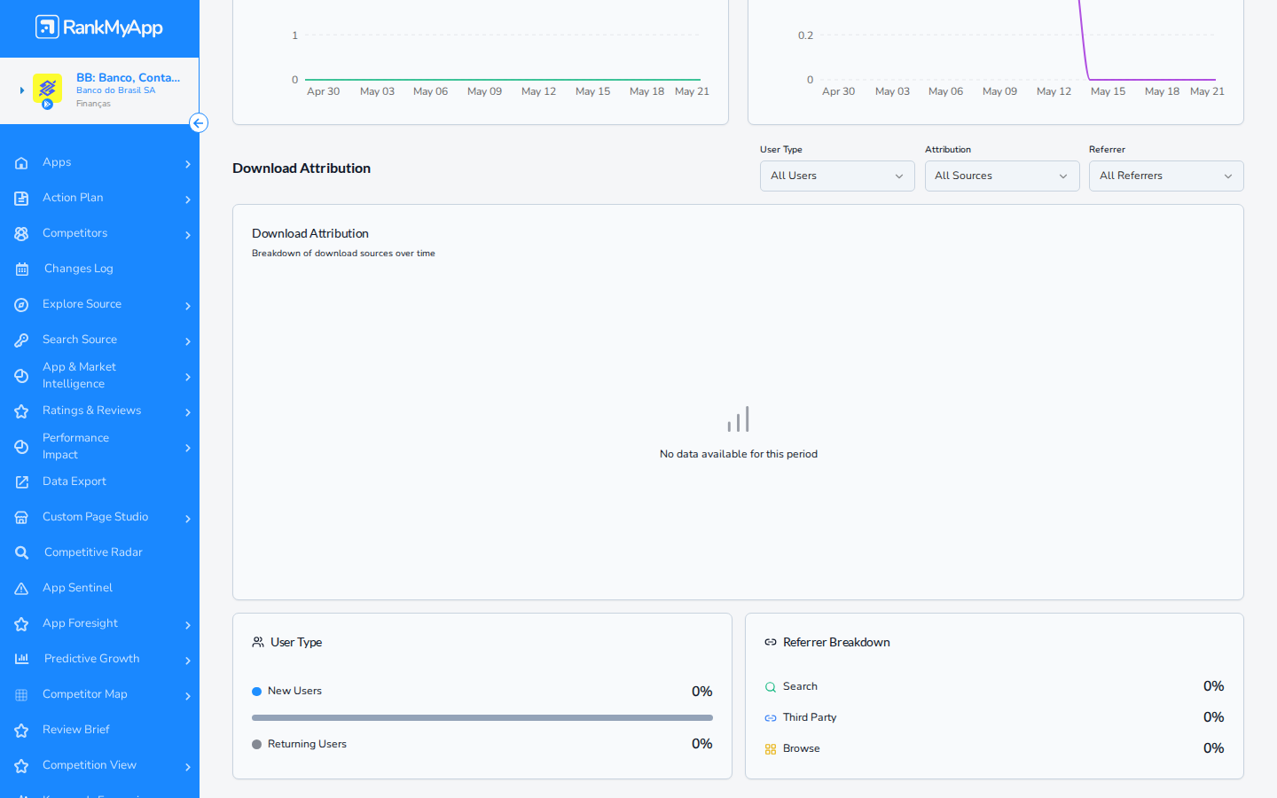Click the Download Attribution section heading

tap(302, 168)
